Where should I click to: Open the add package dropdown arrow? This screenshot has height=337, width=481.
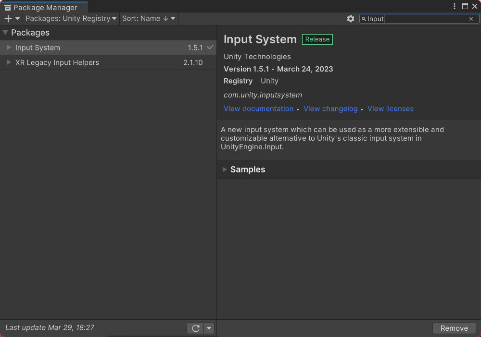coord(17,19)
